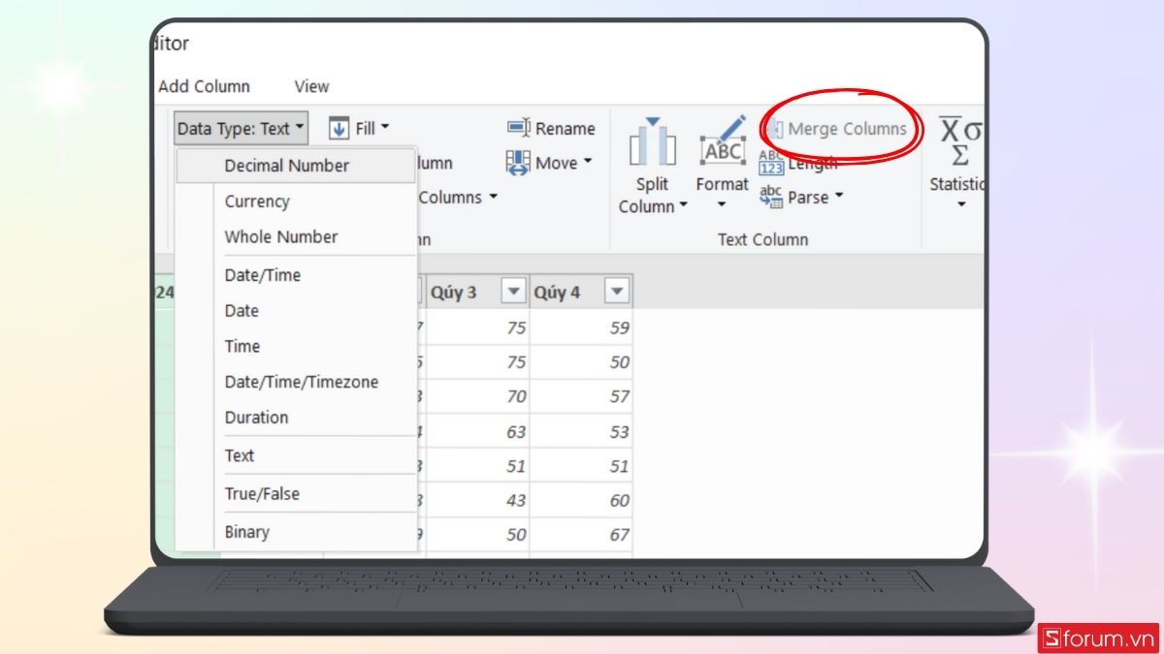The height and width of the screenshot is (654, 1164).
Task: Click the Fill down-arrow icon
Action: 339,128
